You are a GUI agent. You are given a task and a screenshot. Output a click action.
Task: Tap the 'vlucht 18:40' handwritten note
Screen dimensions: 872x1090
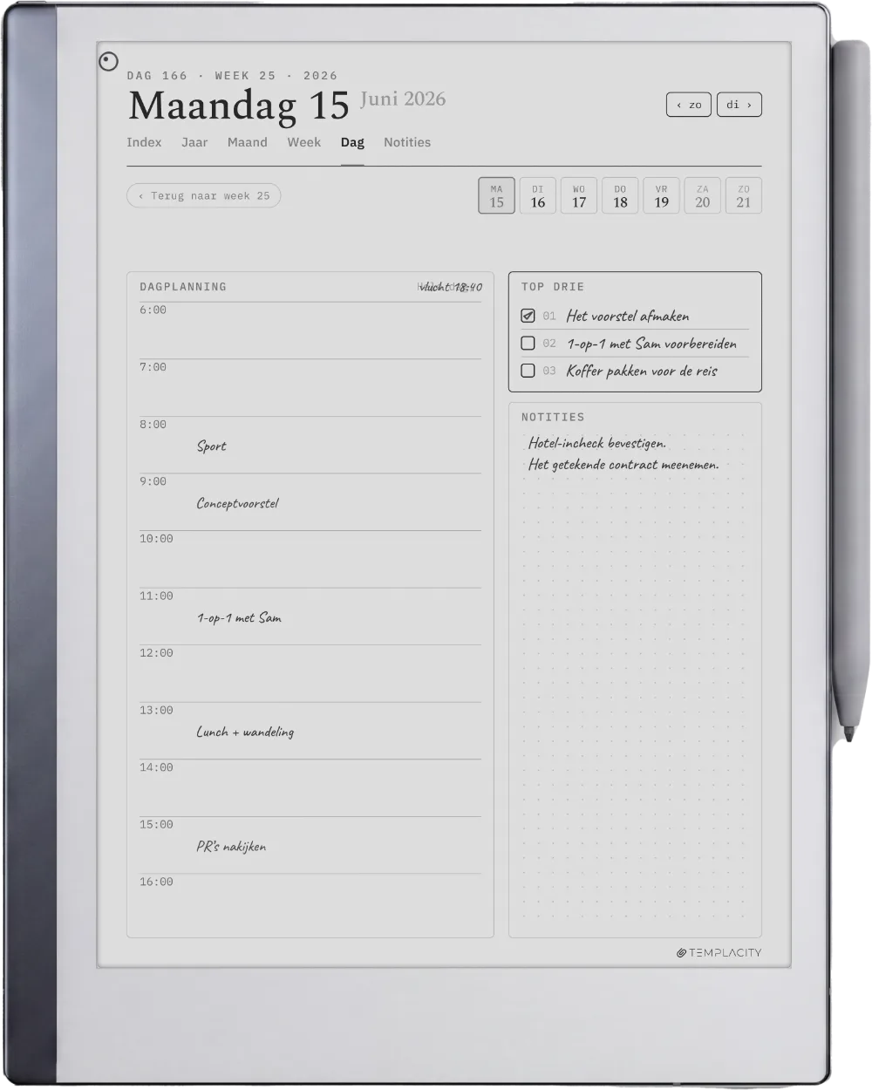tap(451, 287)
